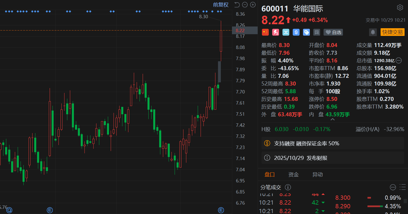Click the undo/reset chart arrow icon
The image size is (408, 214).
[237, 5]
